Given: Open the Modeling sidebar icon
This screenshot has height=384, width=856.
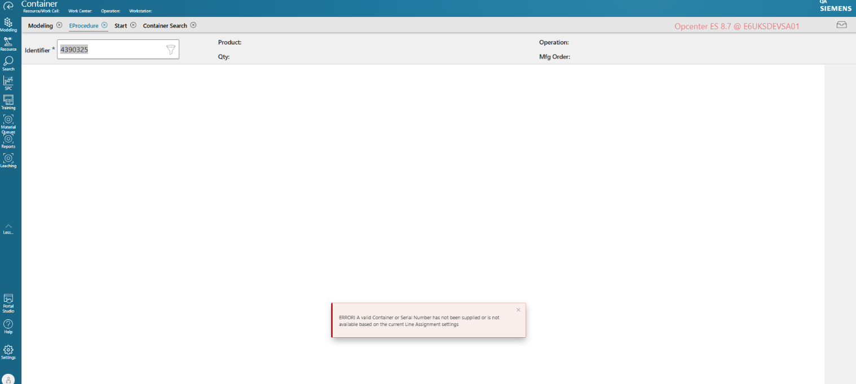Looking at the screenshot, I should tap(8, 23).
